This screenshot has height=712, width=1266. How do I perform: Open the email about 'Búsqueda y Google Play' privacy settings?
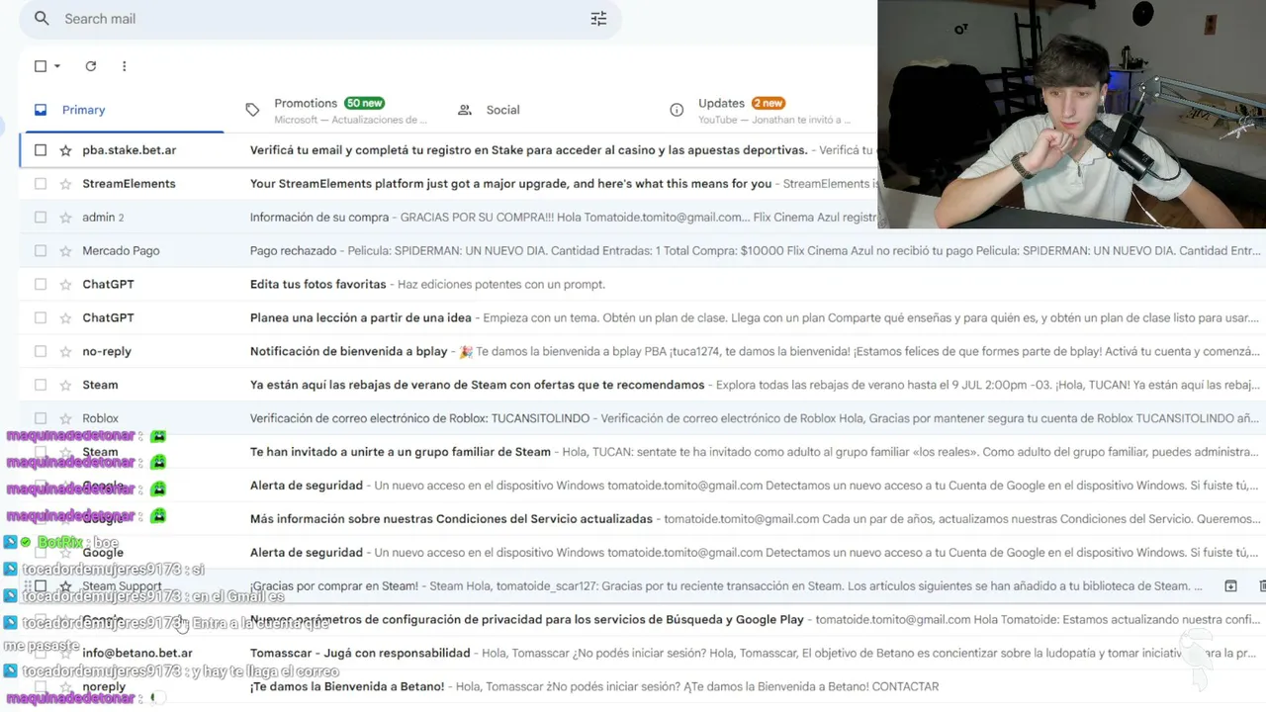[x=526, y=620]
